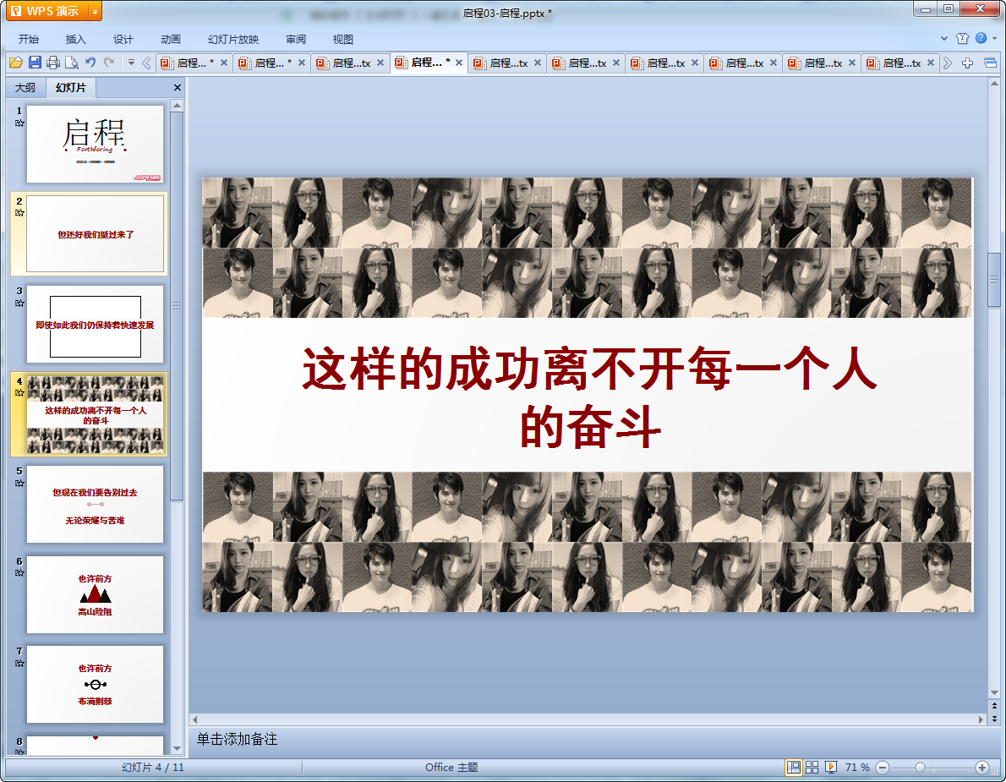The height and width of the screenshot is (782, 1006).
Task: Open the 开始 menu tab
Action: click(x=28, y=39)
